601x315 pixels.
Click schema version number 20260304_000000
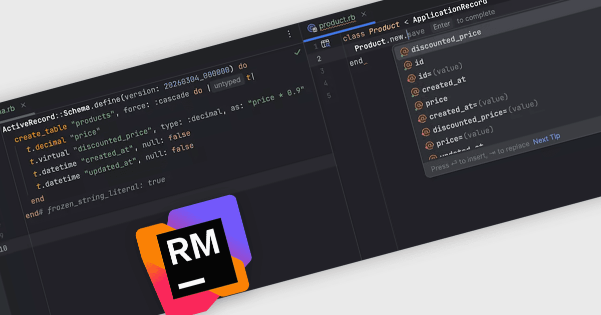(x=197, y=79)
